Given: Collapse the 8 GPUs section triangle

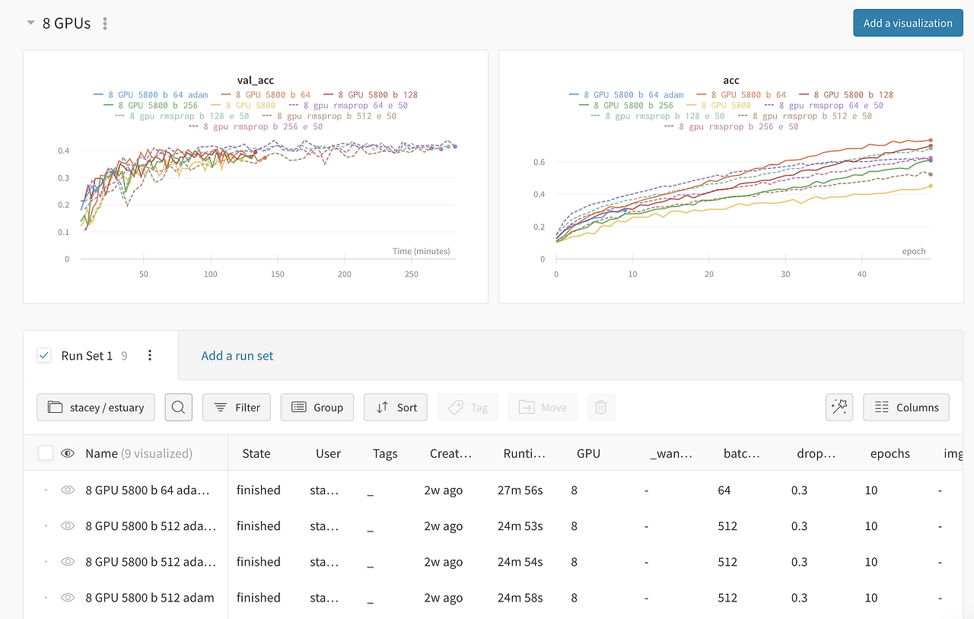Looking at the screenshot, I should point(30,24).
